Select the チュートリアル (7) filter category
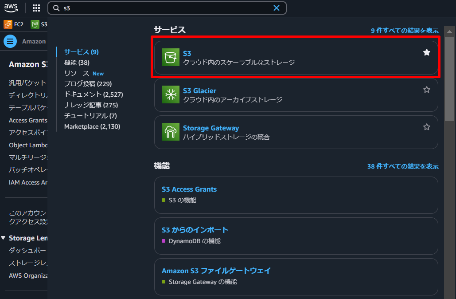This screenshot has height=299, width=456. point(90,116)
